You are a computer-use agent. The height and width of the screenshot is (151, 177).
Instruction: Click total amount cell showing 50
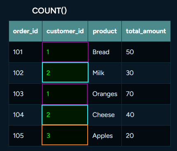point(146,52)
